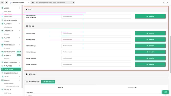This screenshot has height=96, width=171.
Task: Open Templates under Ad Units
Action: click(7, 59)
